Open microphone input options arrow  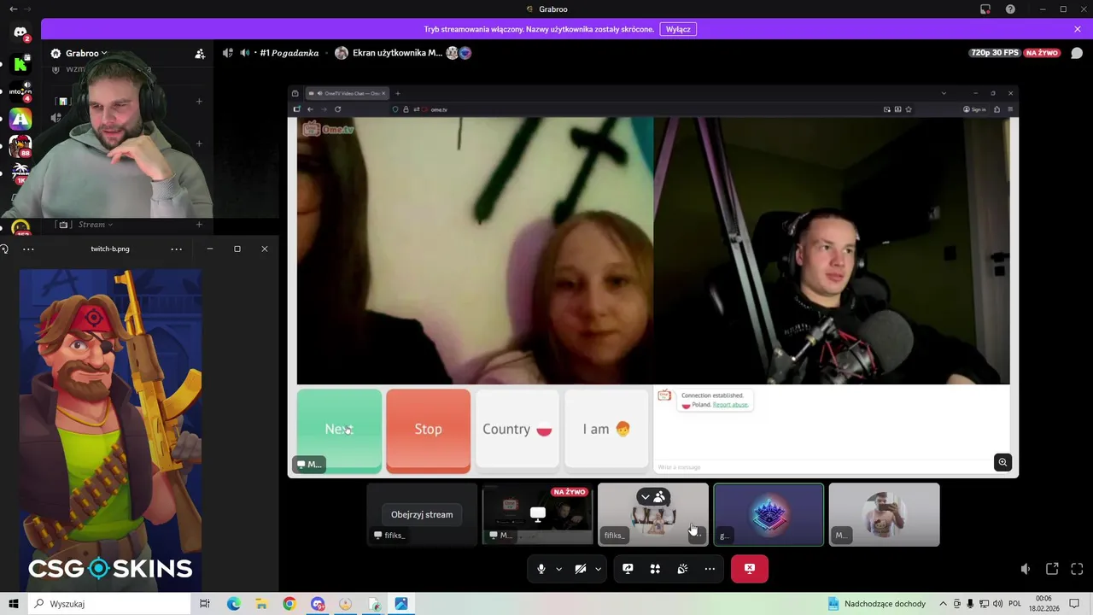tap(559, 569)
